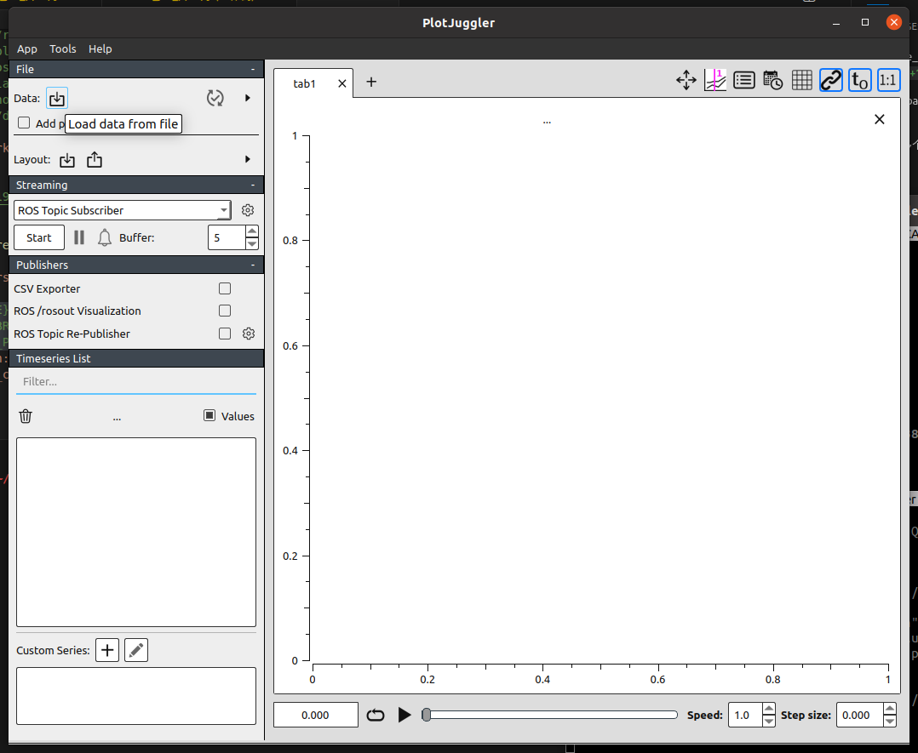918x753 pixels.
Task: Enable the CSV Exporter checkbox
Action: (225, 288)
